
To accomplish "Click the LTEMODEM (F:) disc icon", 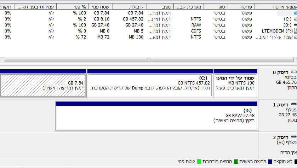I will 295,31.
